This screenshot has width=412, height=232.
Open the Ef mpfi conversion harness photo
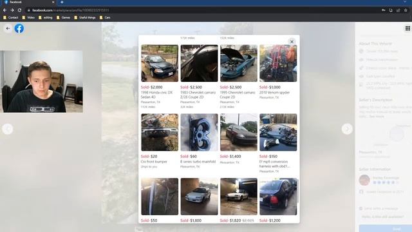coord(278,132)
